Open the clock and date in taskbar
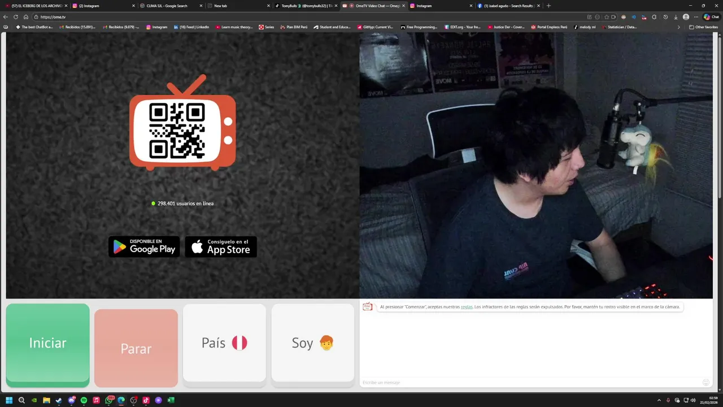This screenshot has height=407, width=723. point(710,400)
